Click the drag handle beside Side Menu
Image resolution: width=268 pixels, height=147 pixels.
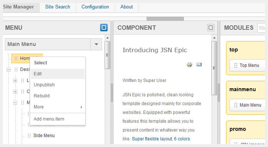pos(29,136)
